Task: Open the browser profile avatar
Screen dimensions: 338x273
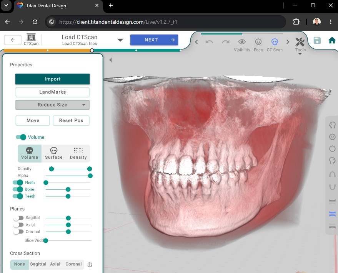Action: [x=317, y=22]
